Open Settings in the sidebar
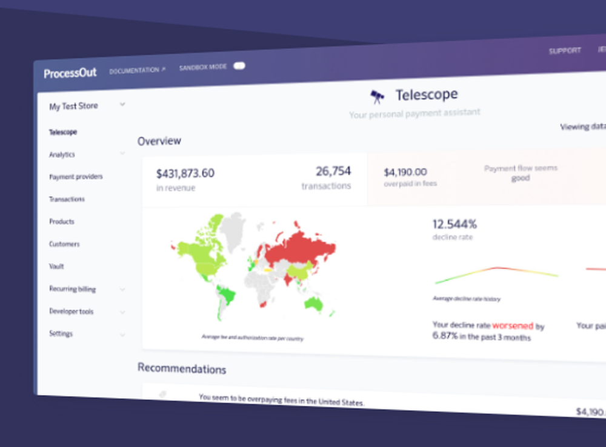Viewport: 606px width, 447px height. [x=61, y=334]
